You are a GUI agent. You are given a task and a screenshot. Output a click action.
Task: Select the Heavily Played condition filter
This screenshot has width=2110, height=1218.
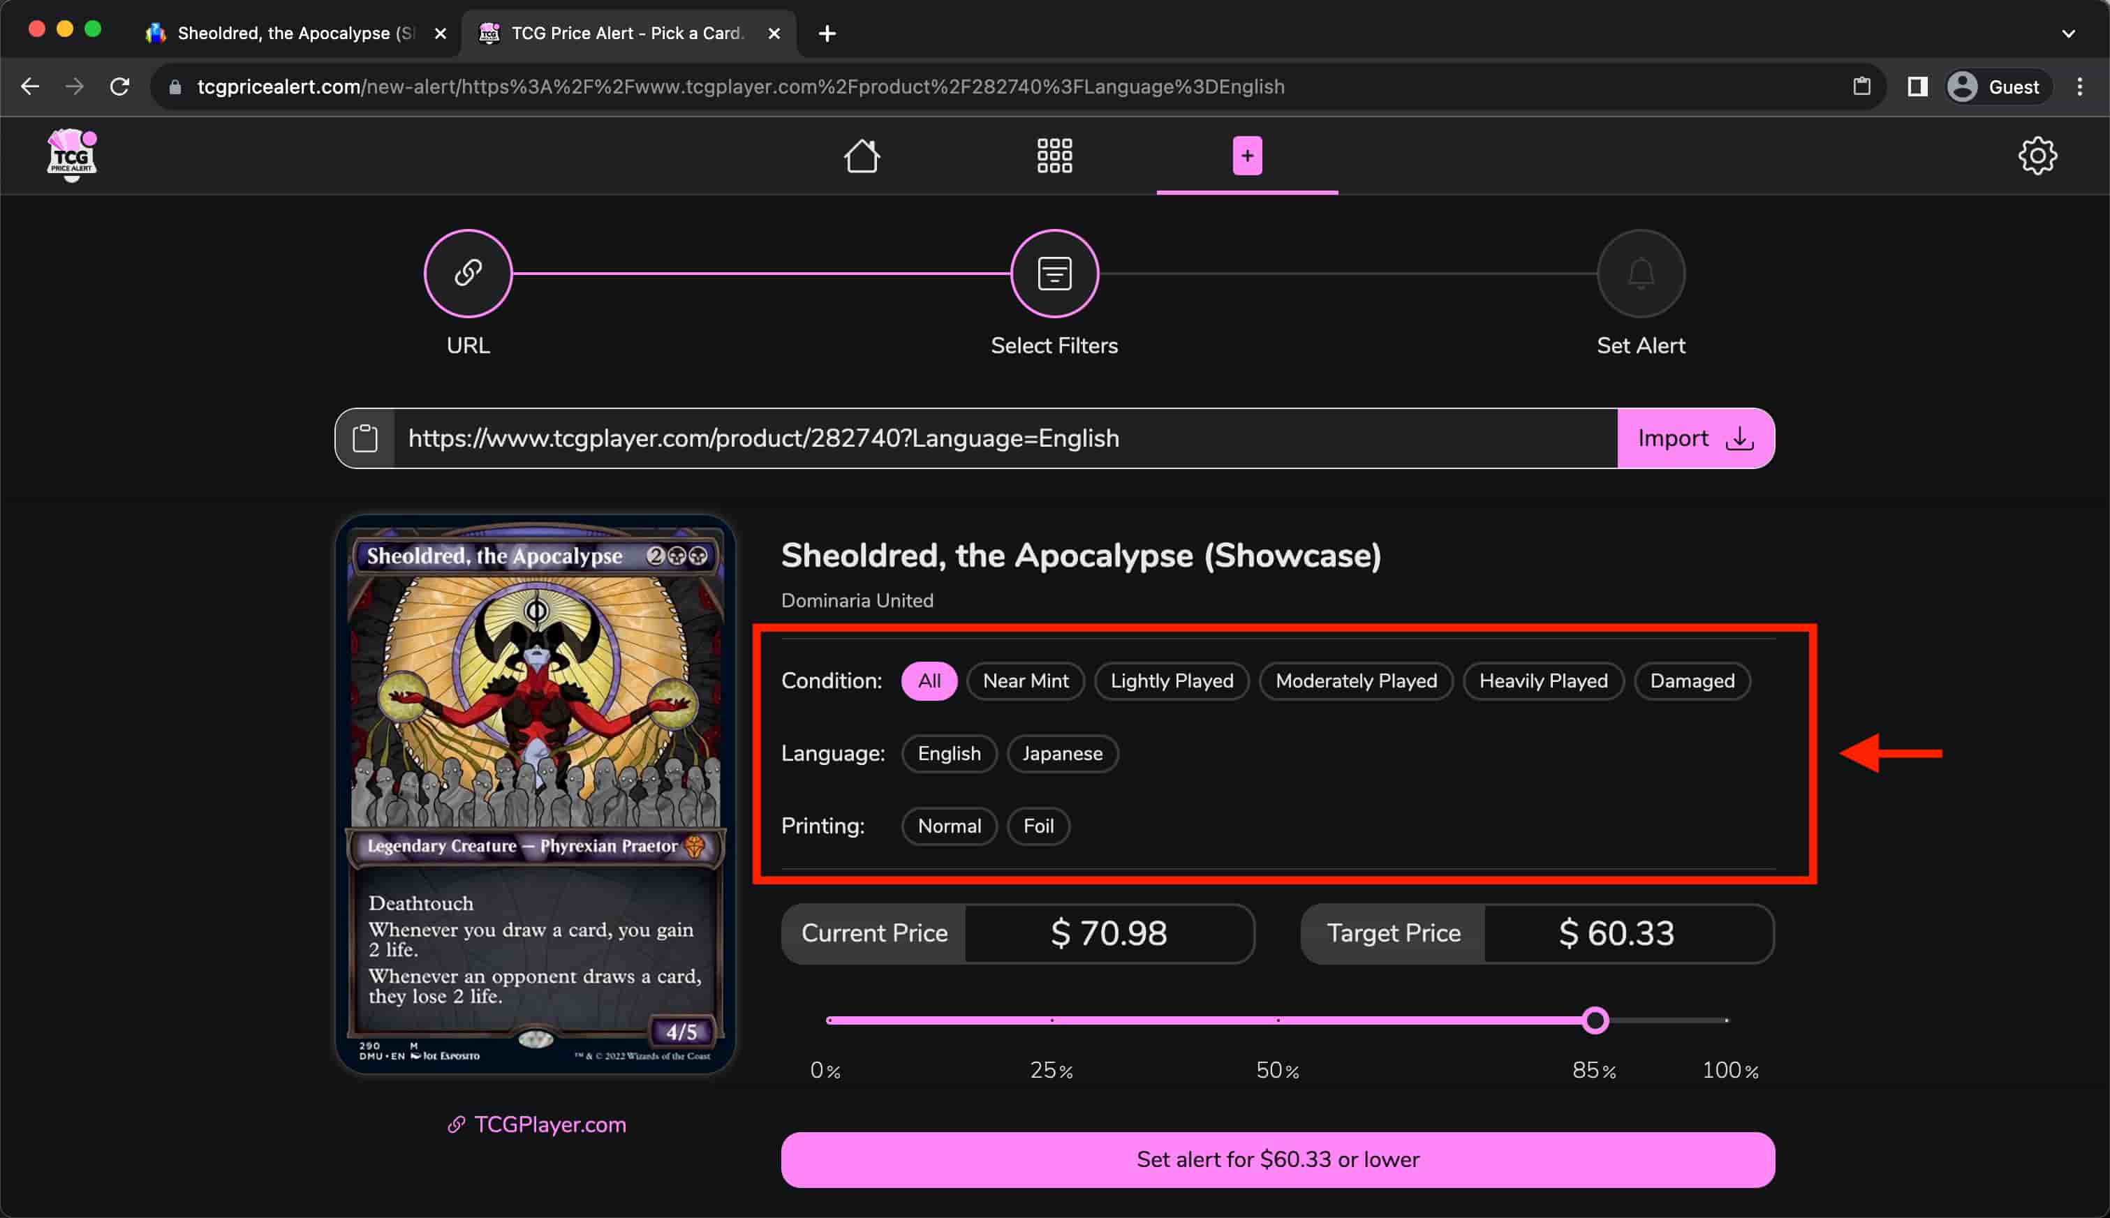[1543, 681]
